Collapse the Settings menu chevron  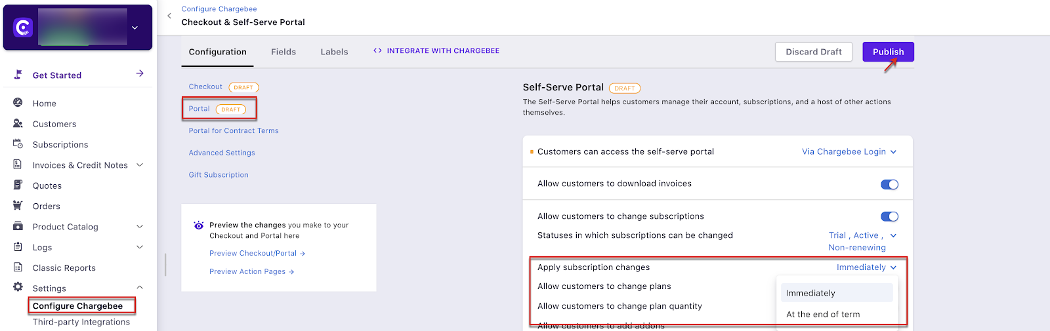point(140,288)
